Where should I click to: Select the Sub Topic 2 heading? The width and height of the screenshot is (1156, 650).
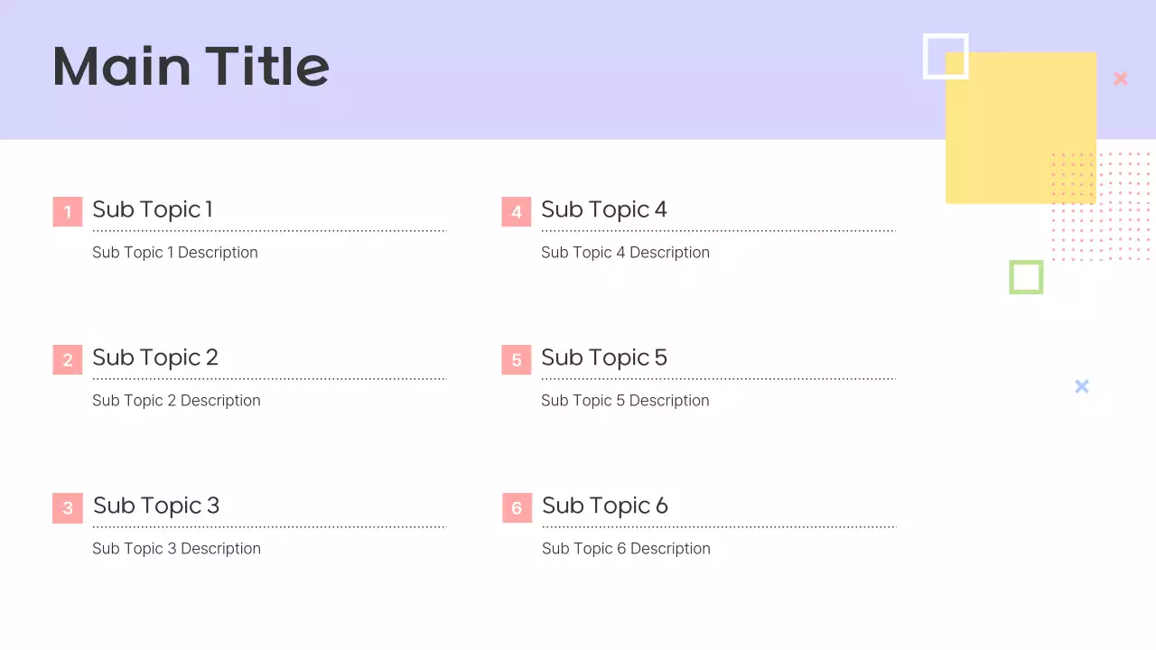pyautogui.click(x=155, y=357)
